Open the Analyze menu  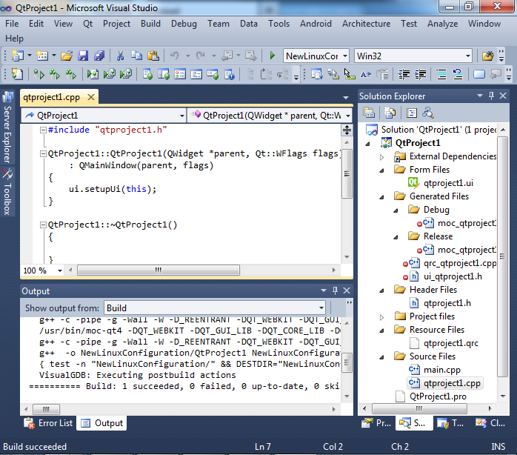coord(442,24)
